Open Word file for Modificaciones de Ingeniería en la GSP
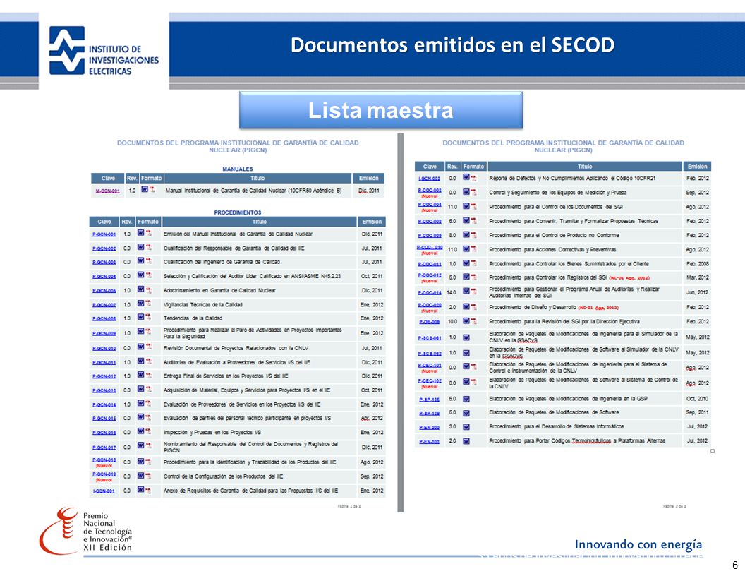The width and height of the screenshot is (745, 576). (466, 400)
